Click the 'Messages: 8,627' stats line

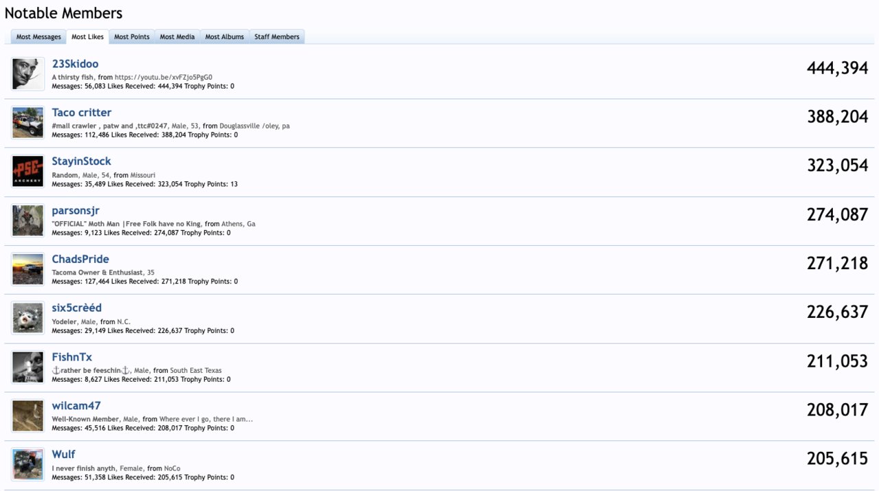(x=141, y=380)
